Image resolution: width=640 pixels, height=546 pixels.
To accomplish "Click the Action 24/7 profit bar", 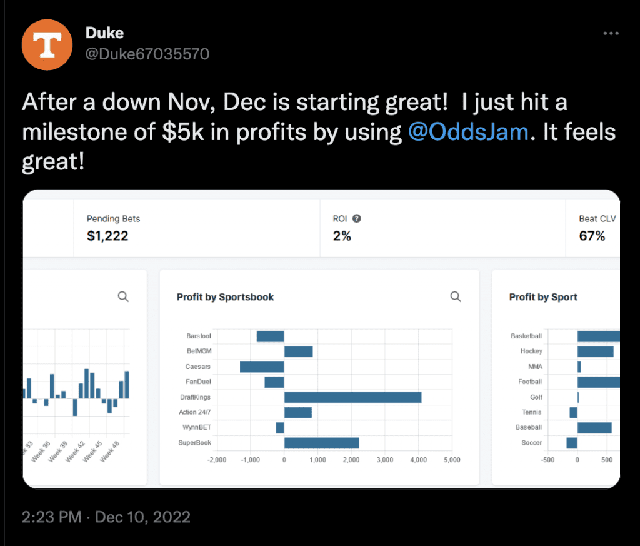I will click(x=298, y=412).
